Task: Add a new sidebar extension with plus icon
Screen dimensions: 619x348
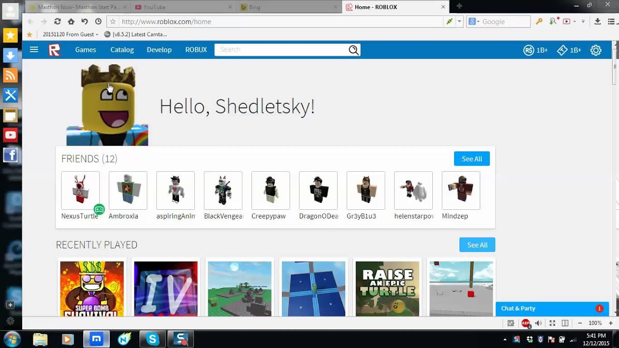Action: coord(10,305)
